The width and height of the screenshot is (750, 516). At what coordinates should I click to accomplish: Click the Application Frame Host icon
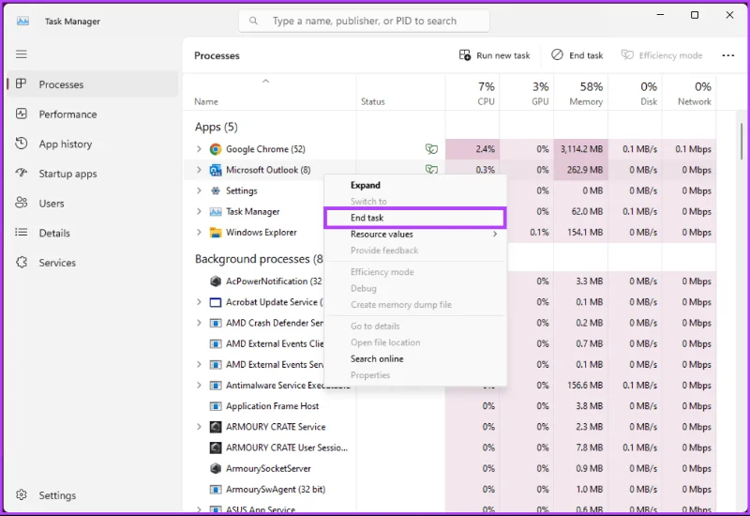tap(216, 406)
